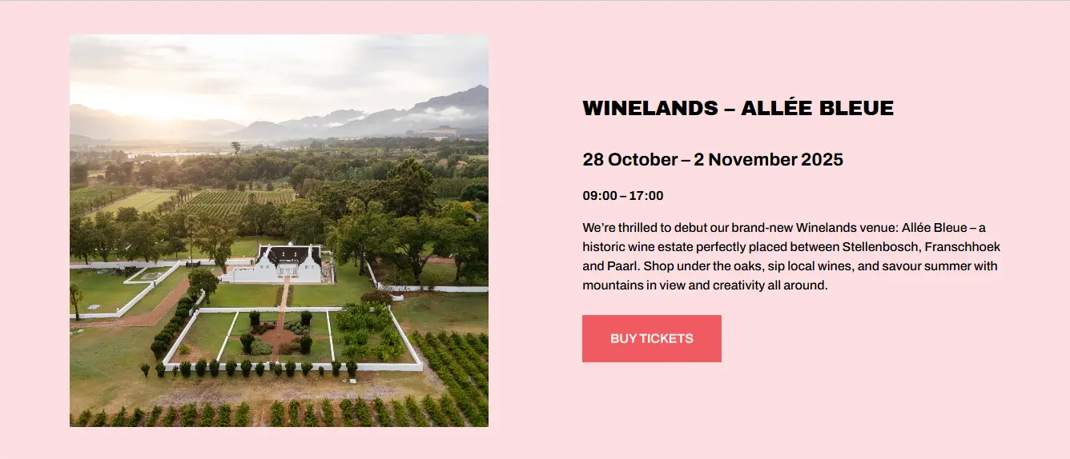Image resolution: width=1070 pixels, height=459 pixels.
Task: Click the word WINELANDS in the heading
Action: point(650,108)
